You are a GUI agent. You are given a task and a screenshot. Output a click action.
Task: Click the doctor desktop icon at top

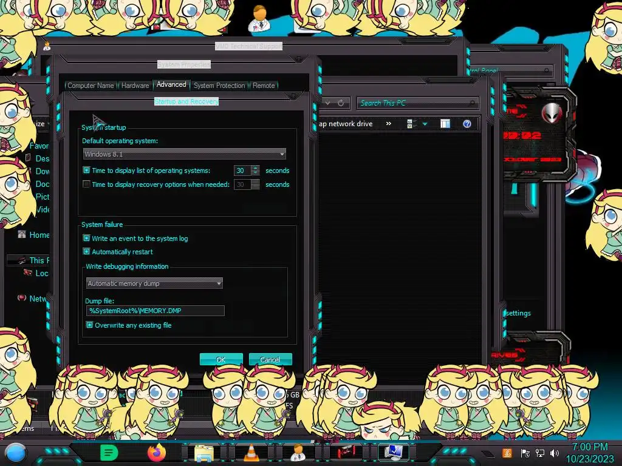[x=259, y=19]
